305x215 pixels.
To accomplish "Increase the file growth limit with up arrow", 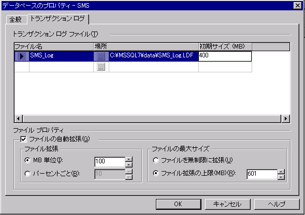I will coord(281,172).
